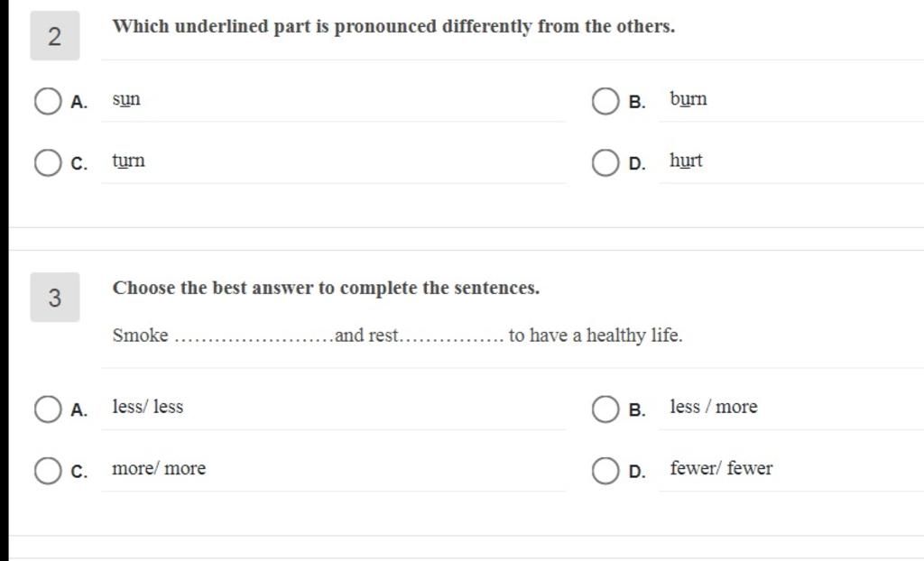
Task: Click the 'less / more' answer text
Action: (714, 407)
